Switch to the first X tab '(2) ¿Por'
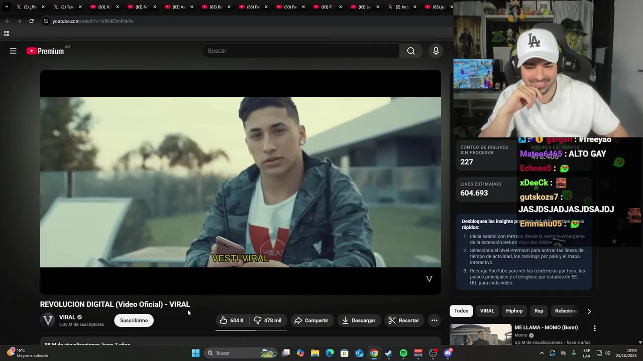This screenshot has height=361, width=643. click(30, 7)
